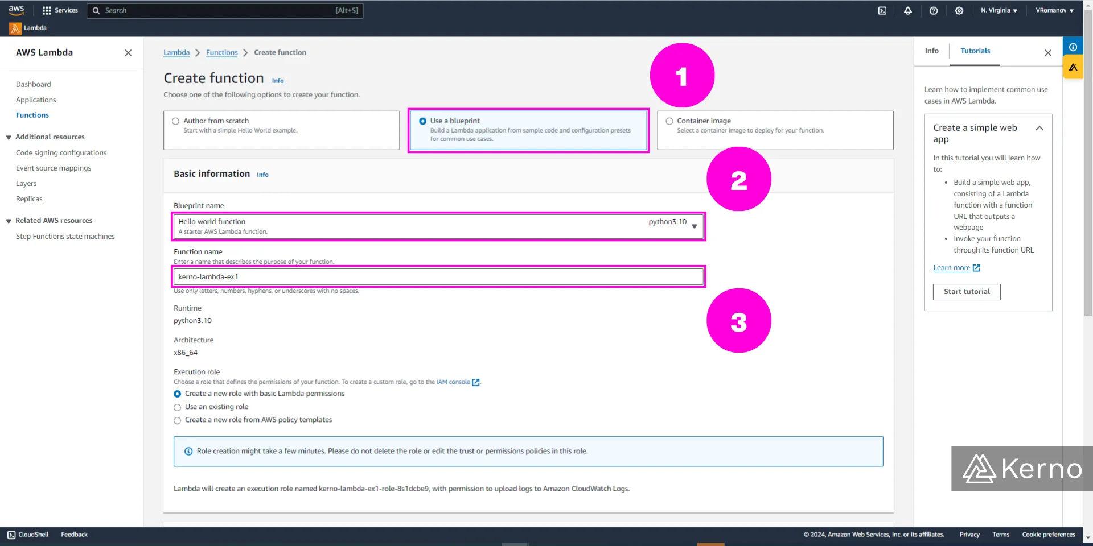Screen dimensions: 1093x546
Task: Click the yellow Kerno side-tab icon
Action: 1073,68
